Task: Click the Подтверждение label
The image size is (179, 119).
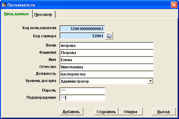Action: tap(41, 98)
